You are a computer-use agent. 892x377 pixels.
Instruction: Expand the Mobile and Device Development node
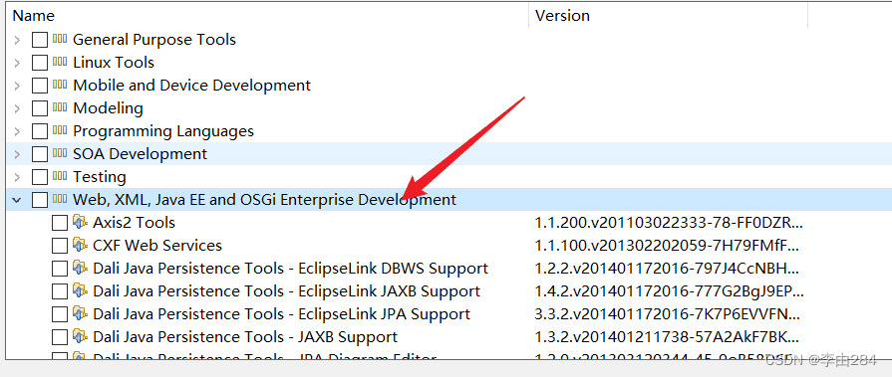17,86
